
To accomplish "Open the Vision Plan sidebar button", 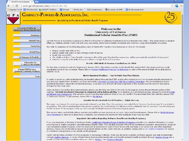I will pyautogui.click(x=27, y=46).
